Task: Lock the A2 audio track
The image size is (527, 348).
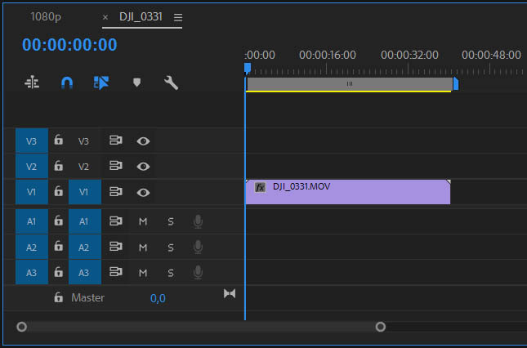Action: click(59, 246)
